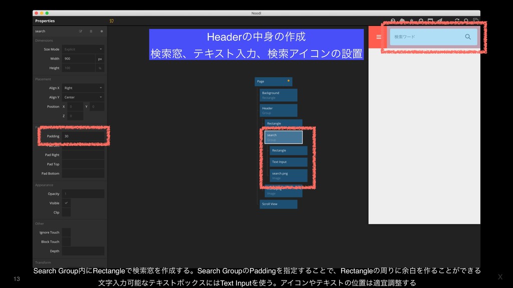Open node settings gear icon in Properties
513x288 pixels.
point(102,31)
